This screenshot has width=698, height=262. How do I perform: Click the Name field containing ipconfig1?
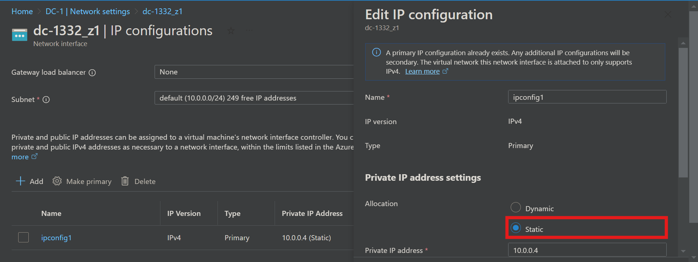[x=587, y=97]
